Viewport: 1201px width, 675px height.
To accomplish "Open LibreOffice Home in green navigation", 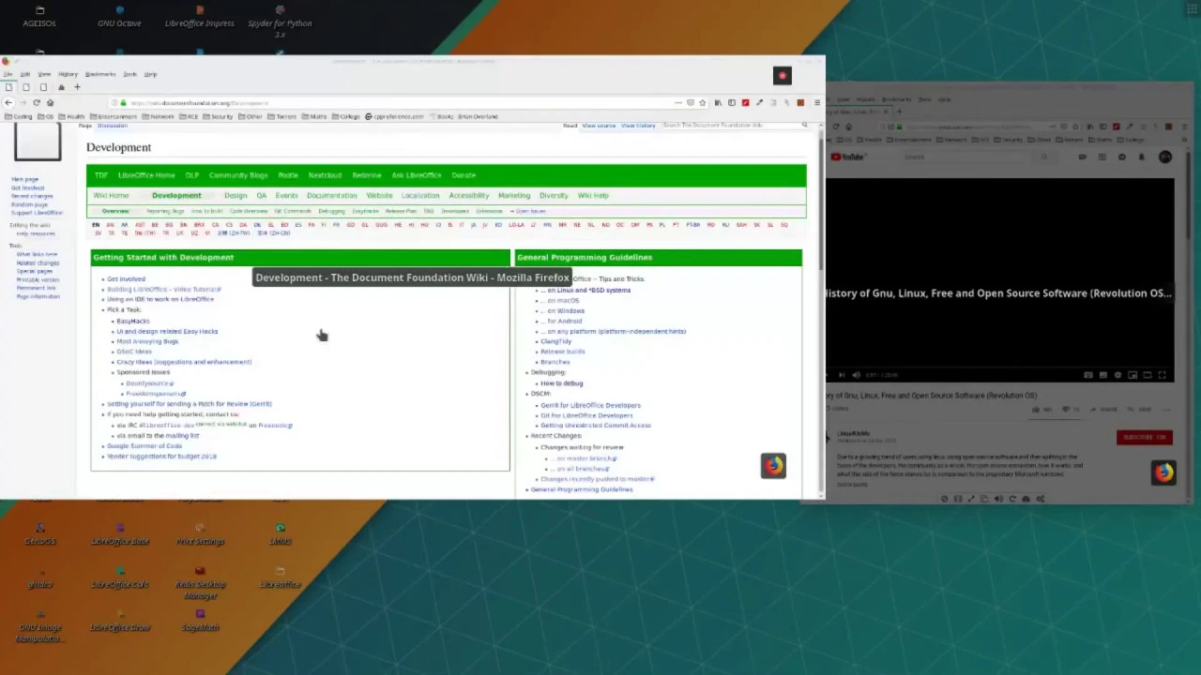I will click(x=146, y=175).
